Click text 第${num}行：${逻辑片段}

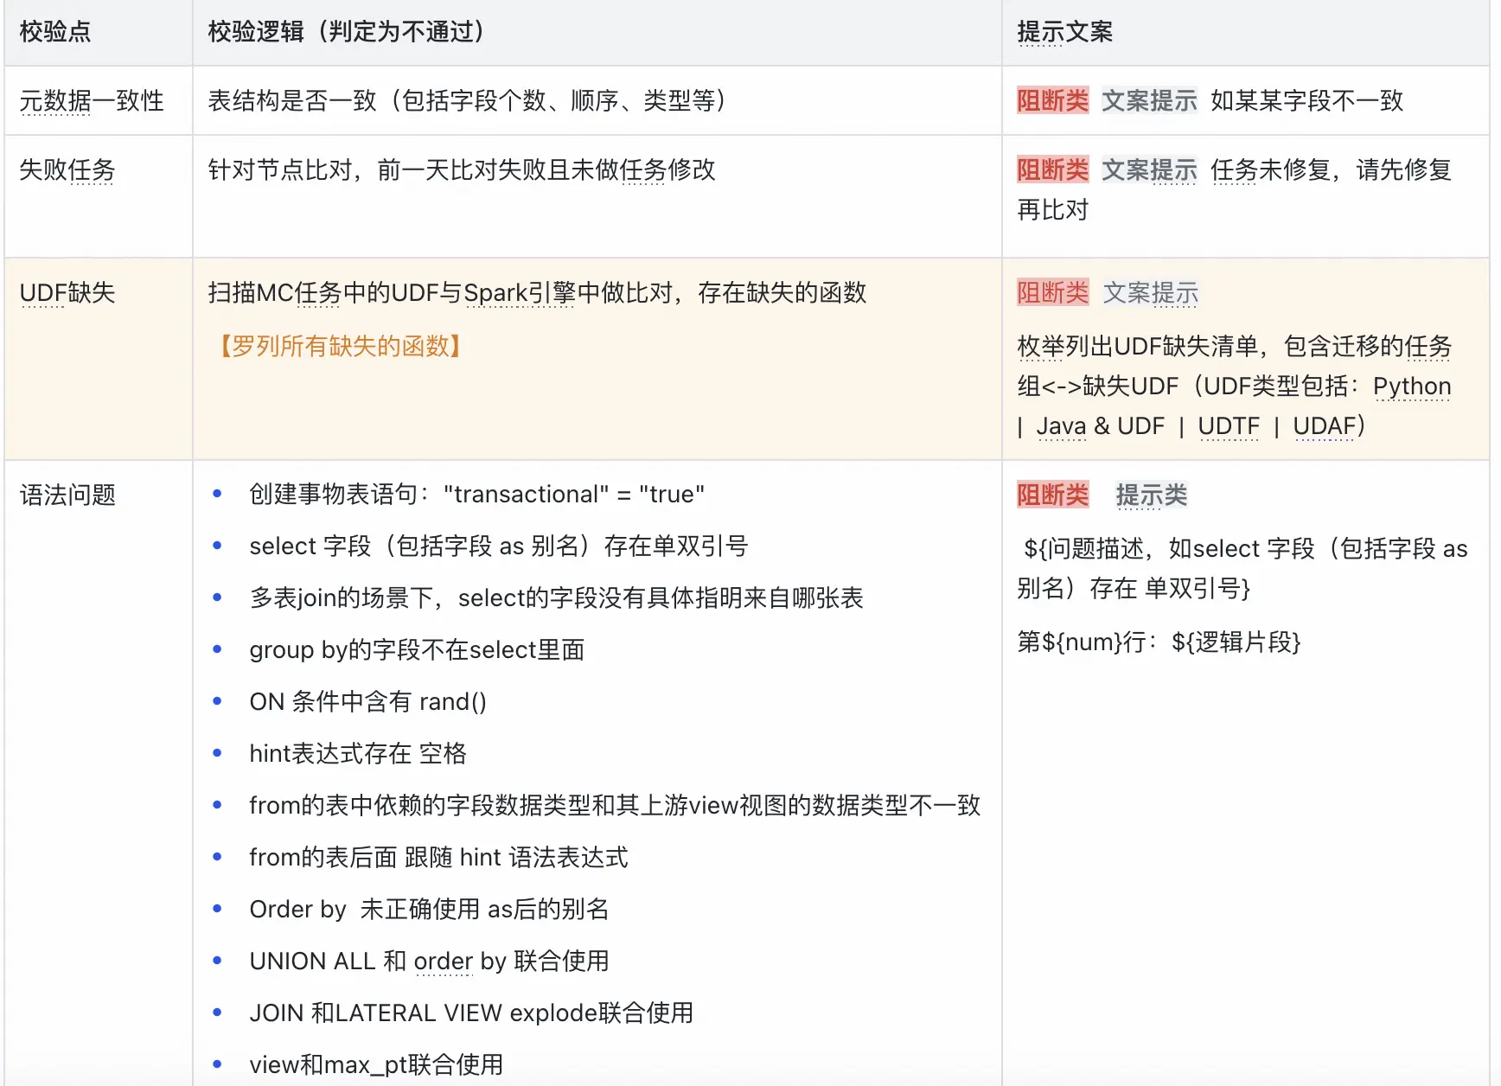1159,642
